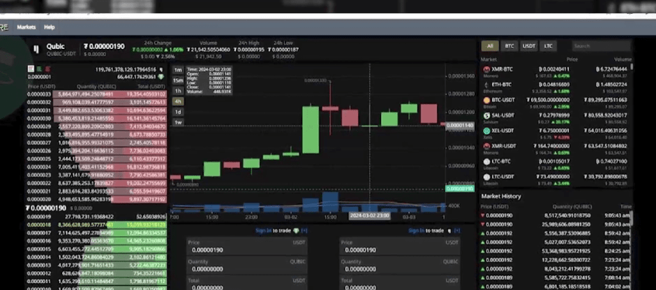Select the XMR-BTC Monero market icon
The width and height of the screenshot is (656, 290).
[486, 69]
